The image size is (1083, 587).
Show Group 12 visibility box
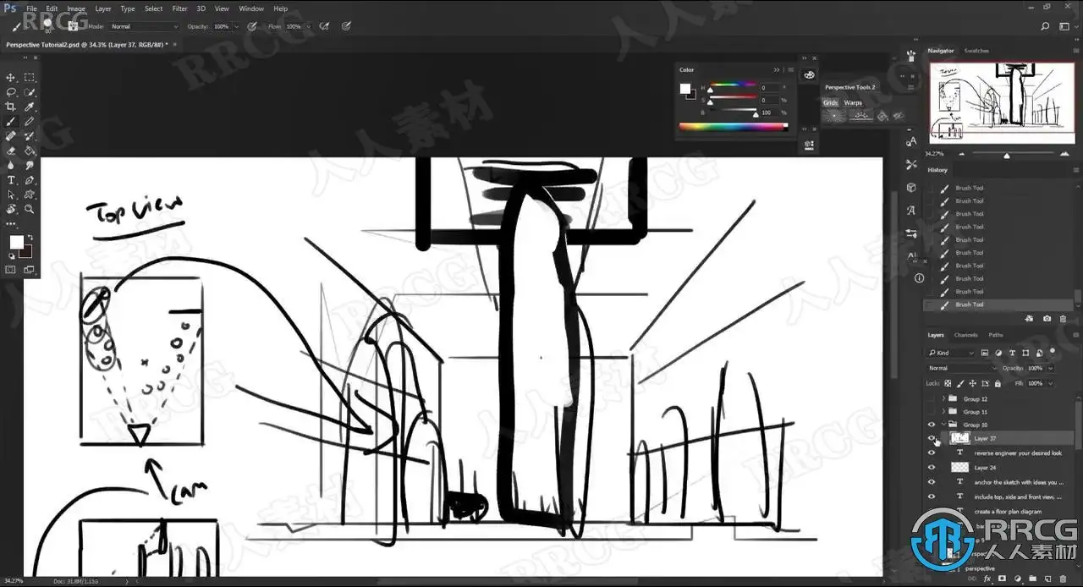click(x=932, y=398)
